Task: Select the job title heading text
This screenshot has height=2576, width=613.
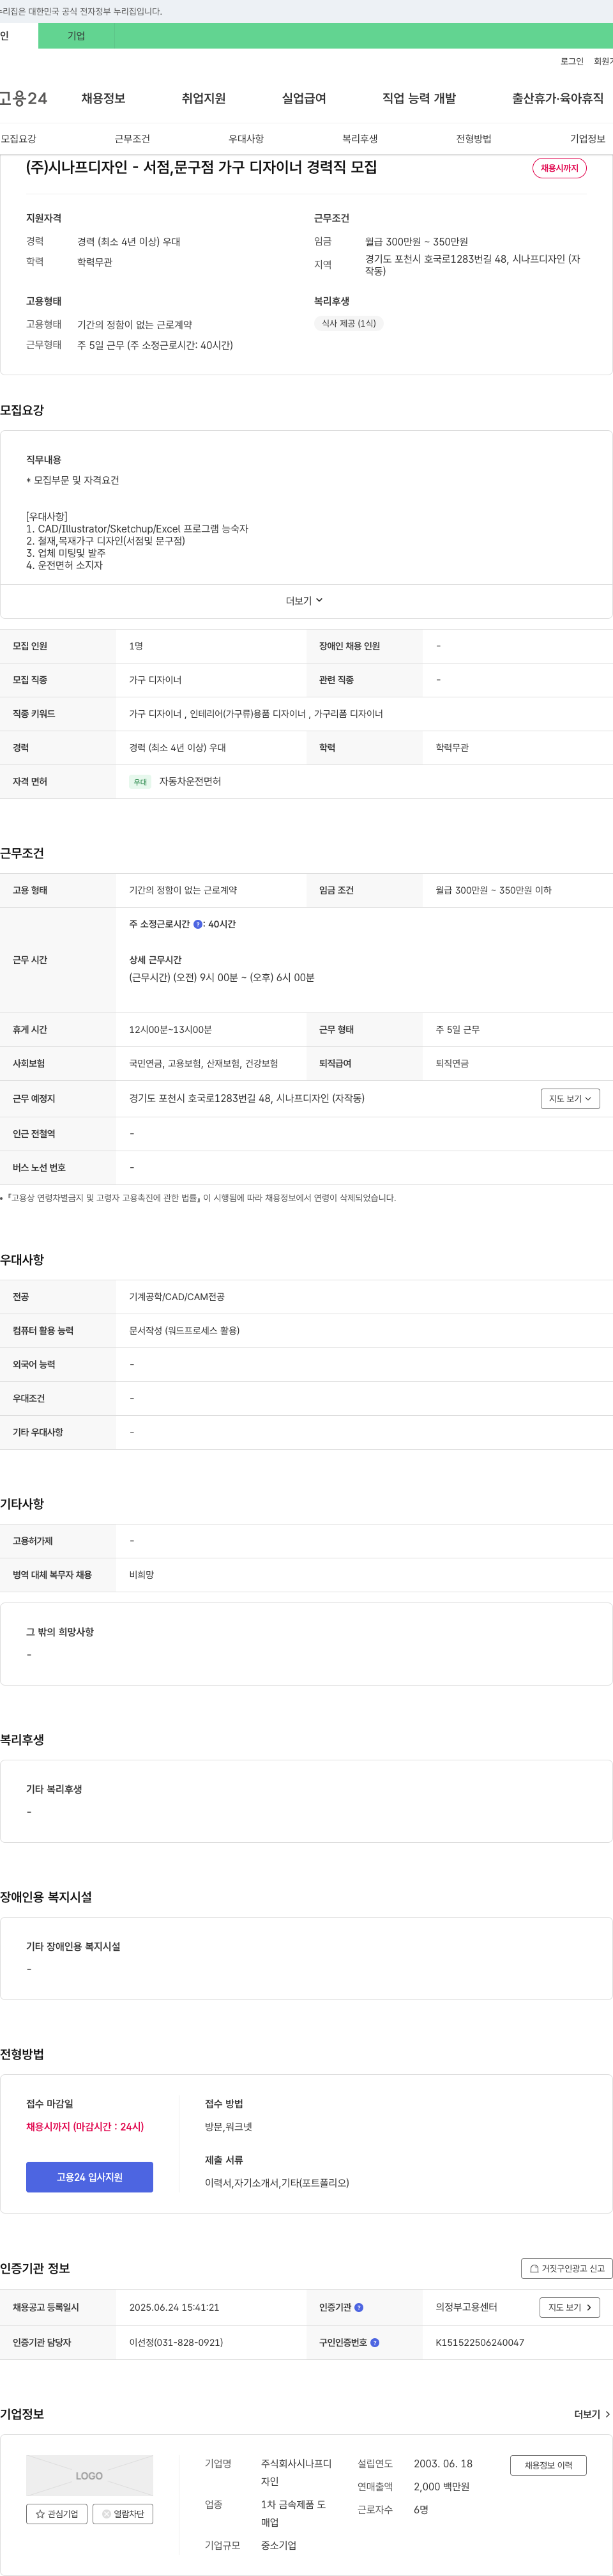Action: tap(202, 167)
